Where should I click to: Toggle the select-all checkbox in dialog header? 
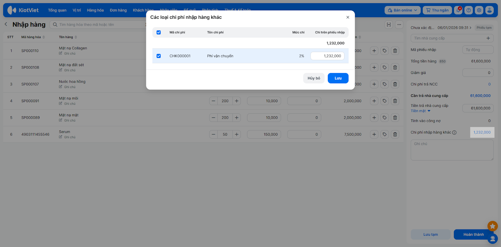159,32
